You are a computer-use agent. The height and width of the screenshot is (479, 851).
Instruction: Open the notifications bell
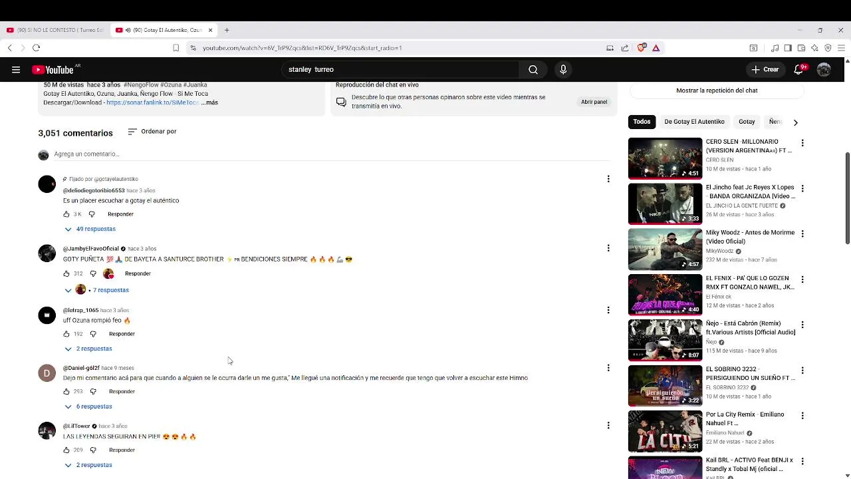click(800, 69)
